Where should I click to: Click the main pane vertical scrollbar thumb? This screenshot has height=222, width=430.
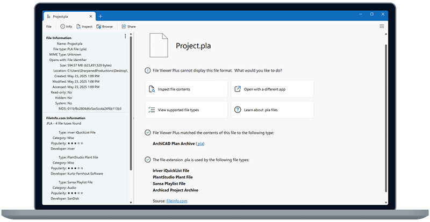[x=386, y=118]
